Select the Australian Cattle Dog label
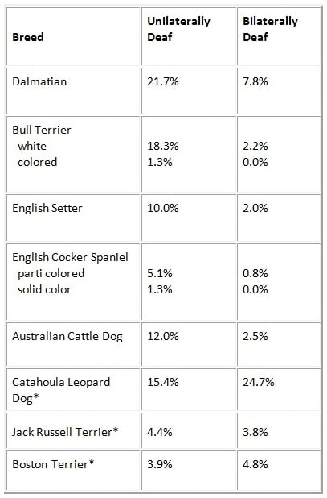 (67, 336)
